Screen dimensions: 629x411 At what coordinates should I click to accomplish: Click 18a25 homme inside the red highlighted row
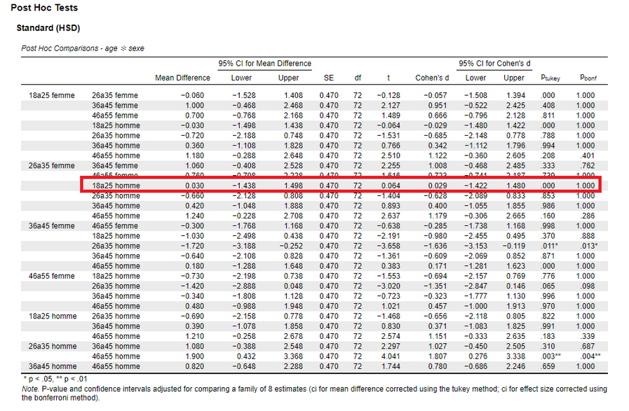(x=116, y=186)
